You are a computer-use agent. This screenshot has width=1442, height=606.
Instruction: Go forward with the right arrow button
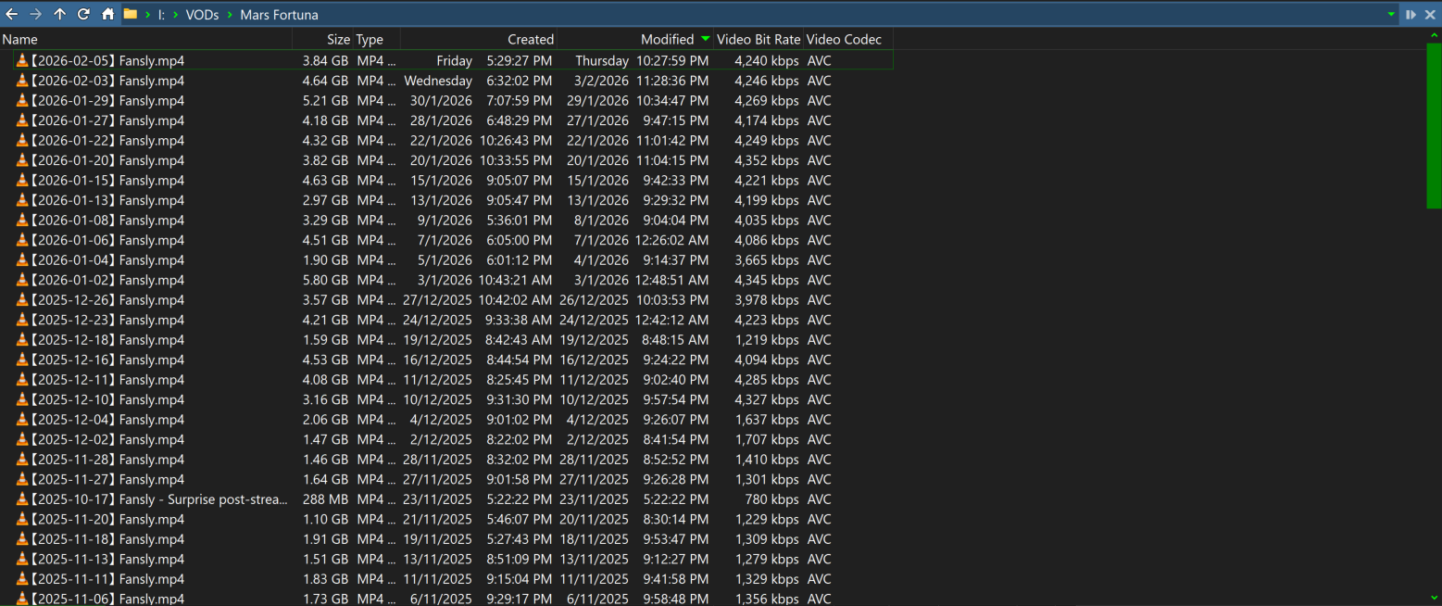coord(35,14)
